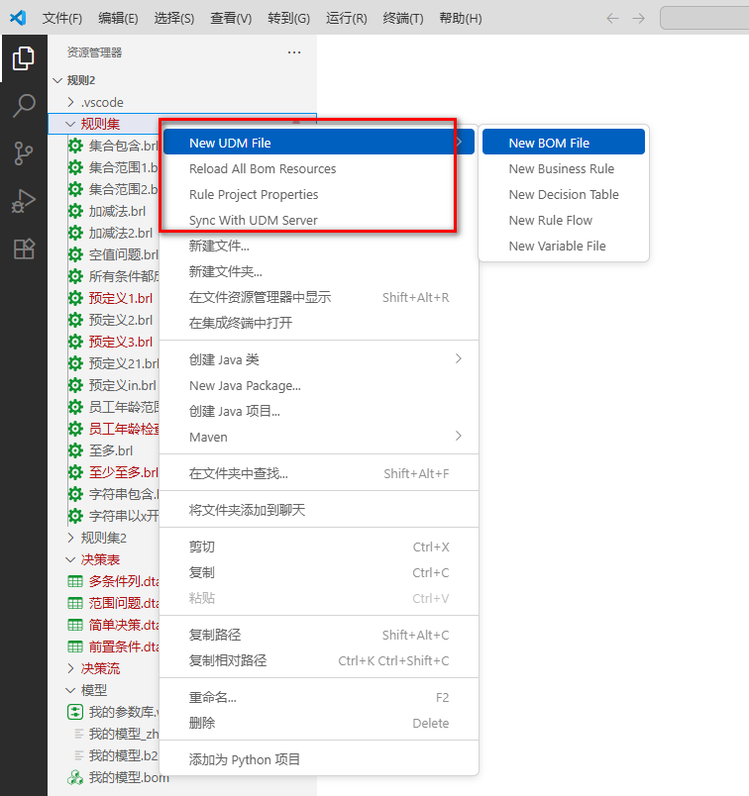Expand the 规则集2 folder

click(103, 538)
